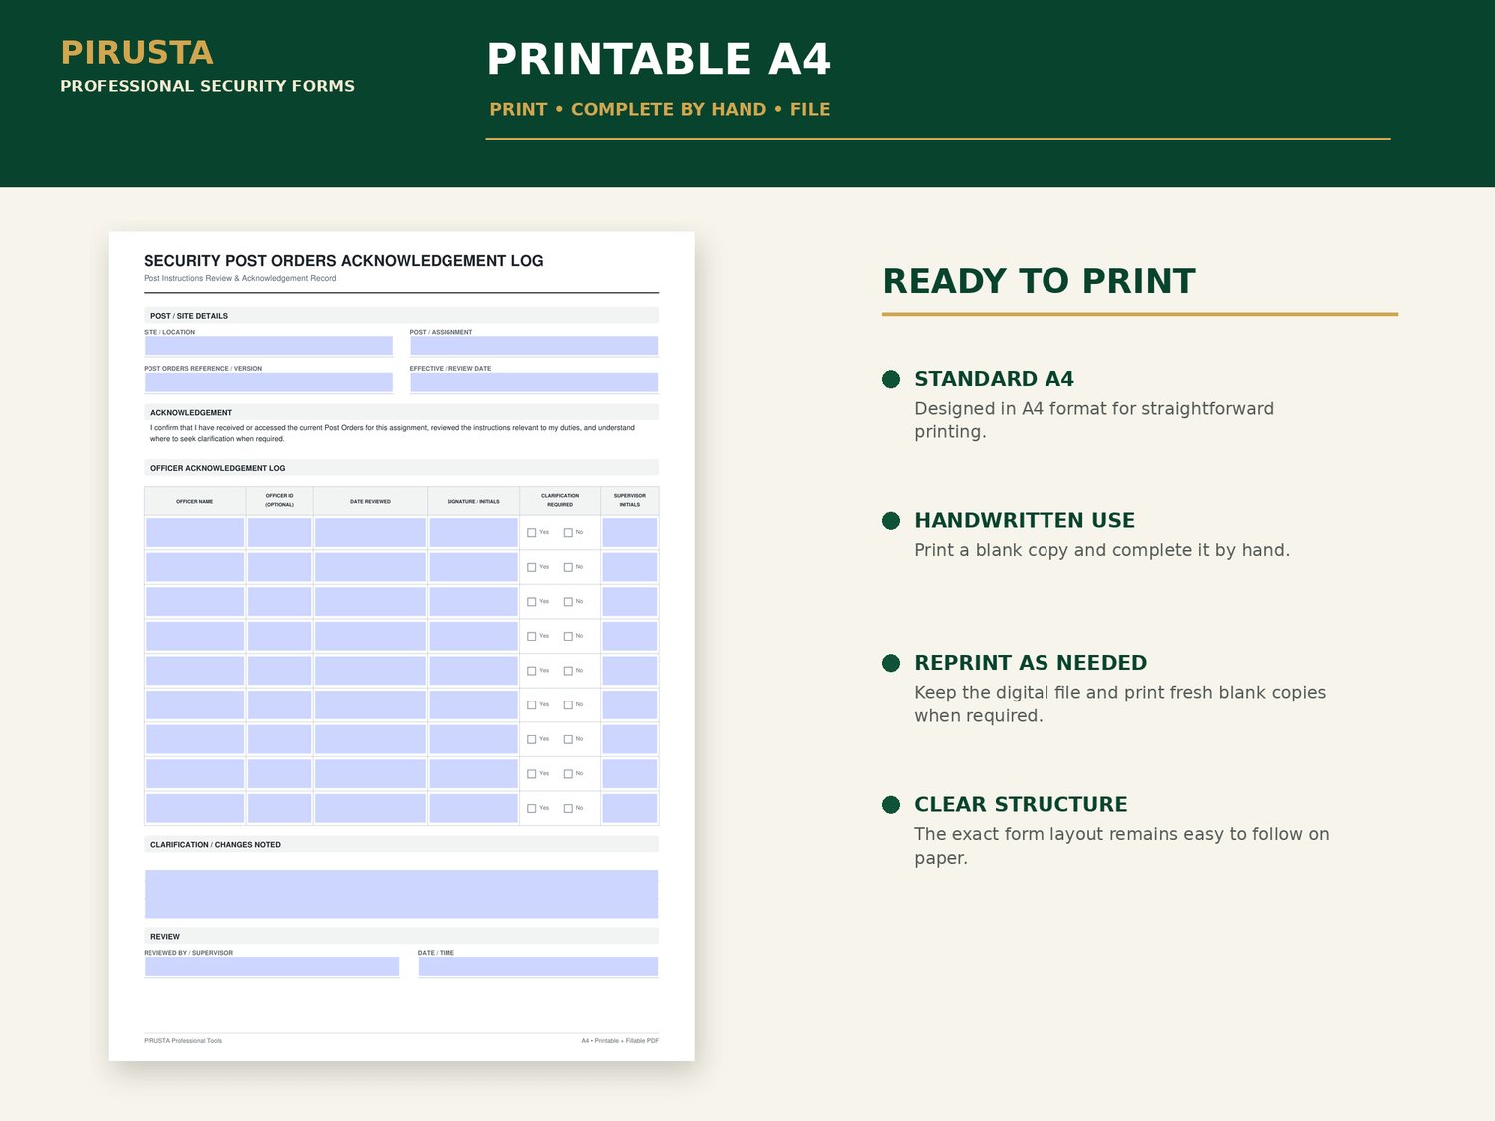
Task: Click green bullet dot beside HANDWRITTEN USE
Action: tap(891, 520)
